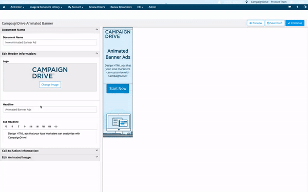This screenshot has width=308, height=192.
Task: Insert a link in Sub Headline editor
Action: tap(56, 126)
